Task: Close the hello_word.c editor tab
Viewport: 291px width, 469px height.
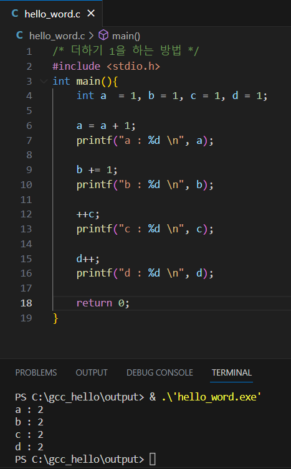Action: point(91,14)
